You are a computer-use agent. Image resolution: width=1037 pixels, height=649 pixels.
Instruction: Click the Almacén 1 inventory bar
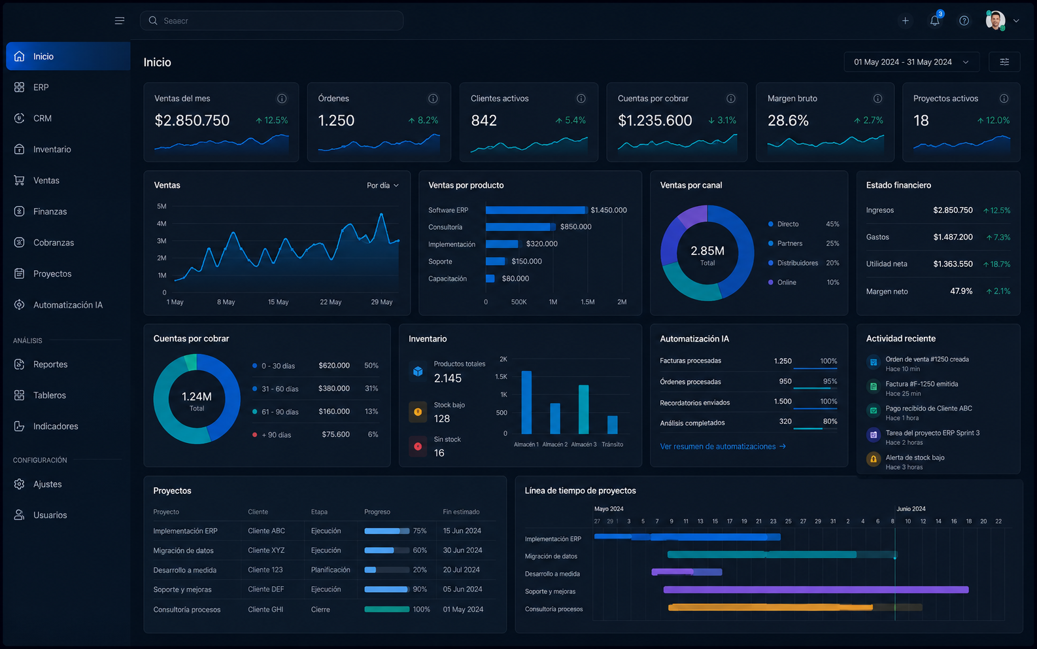pos(526,402)
